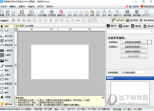Open the 数据库 panel tab
This screenshot has width=154, height=111.
pyautogui.click(x=124, y=26)
